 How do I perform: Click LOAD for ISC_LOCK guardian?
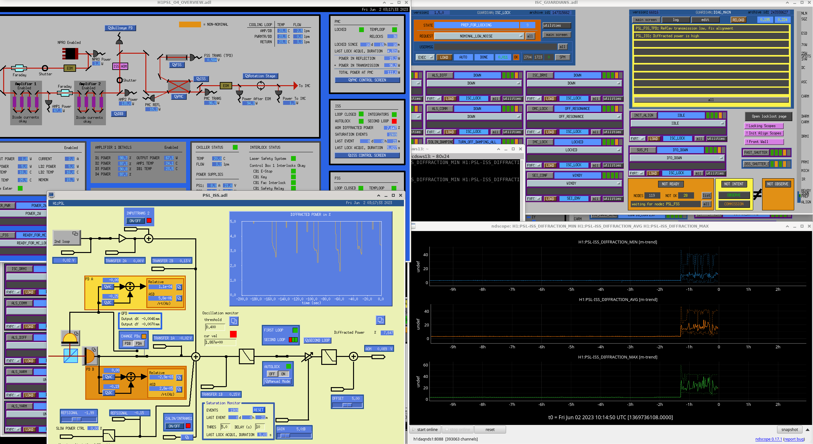pyautogui.click(x=444, y=58)
